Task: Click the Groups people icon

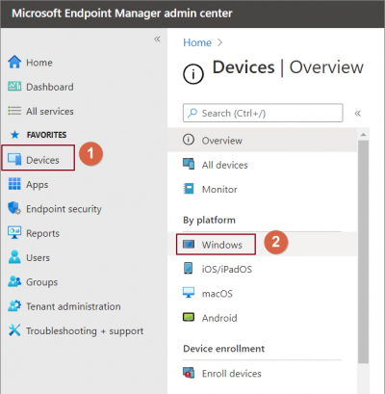Action: point(14,281)
